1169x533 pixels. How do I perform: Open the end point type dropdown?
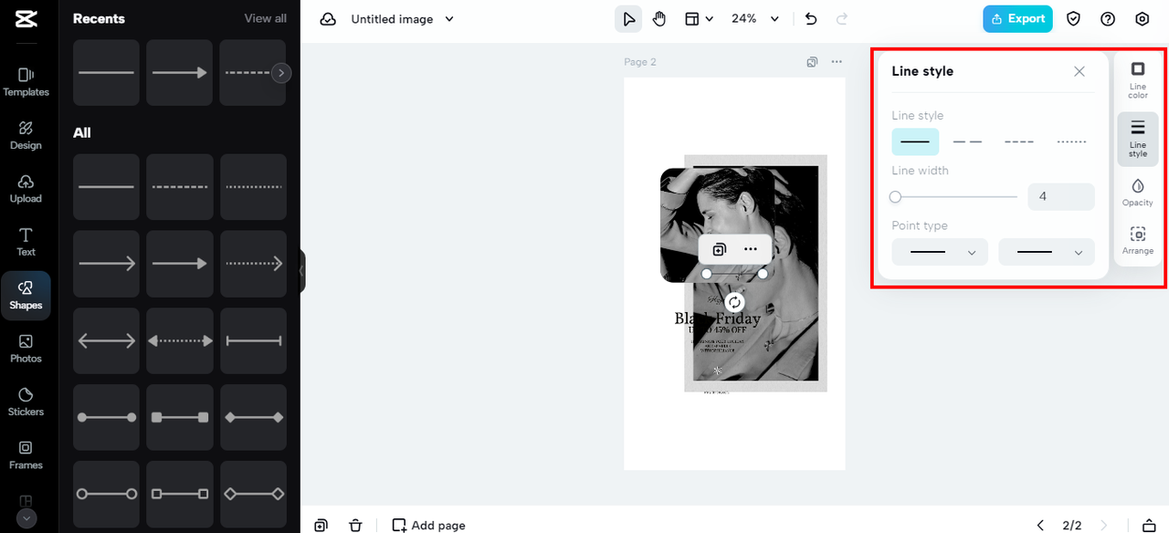pyautogui.click(x=1047, y=252)
